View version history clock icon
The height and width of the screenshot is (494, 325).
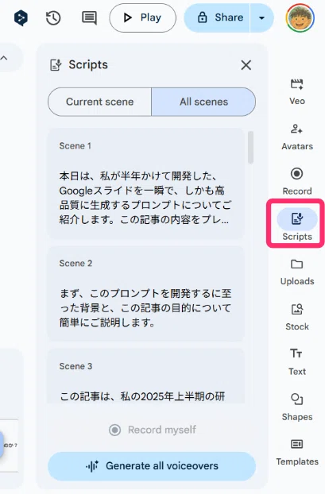click(x=53, y=18)
